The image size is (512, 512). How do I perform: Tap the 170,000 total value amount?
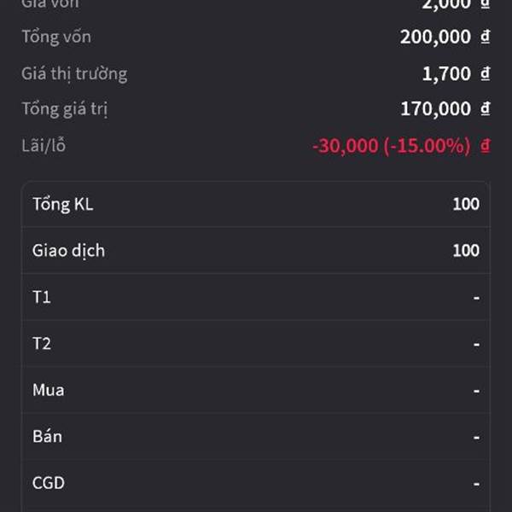coord(435,108)
